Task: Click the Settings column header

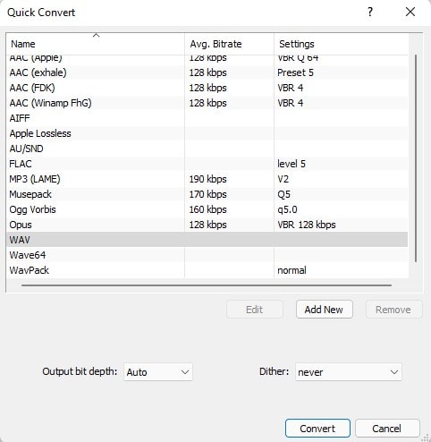Action: click(x=341, y=44)
